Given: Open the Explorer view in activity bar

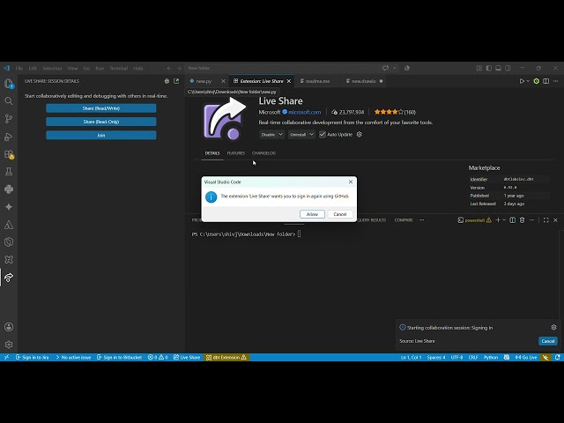Looking at the screenshot, I should [x=9, y=84].
